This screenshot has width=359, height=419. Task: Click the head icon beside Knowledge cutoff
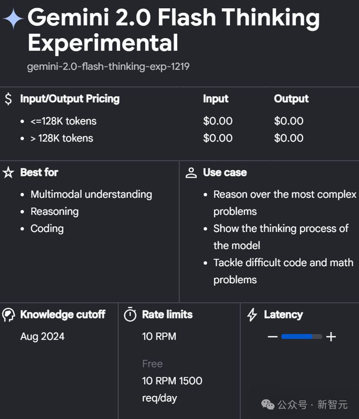(8, 315)
